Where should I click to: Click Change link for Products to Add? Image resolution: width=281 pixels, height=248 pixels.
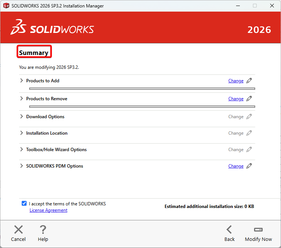click(x=236, y=81)
